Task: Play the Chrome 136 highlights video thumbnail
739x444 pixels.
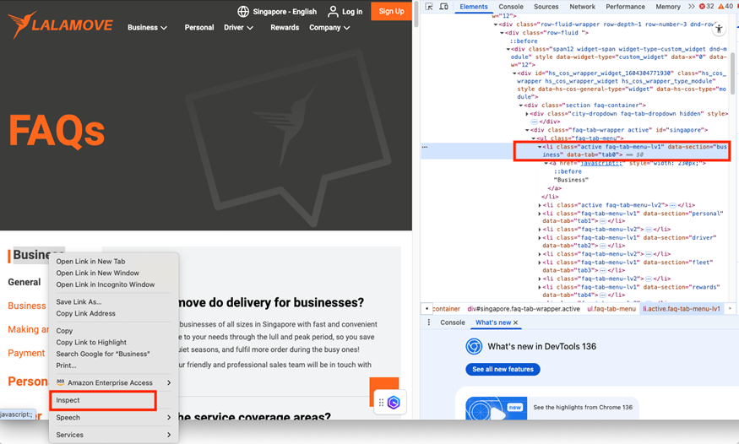Action: (x=497, y=409)
